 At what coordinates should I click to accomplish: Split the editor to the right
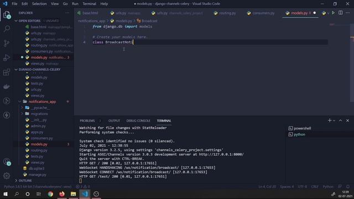[x=341, y=13]
